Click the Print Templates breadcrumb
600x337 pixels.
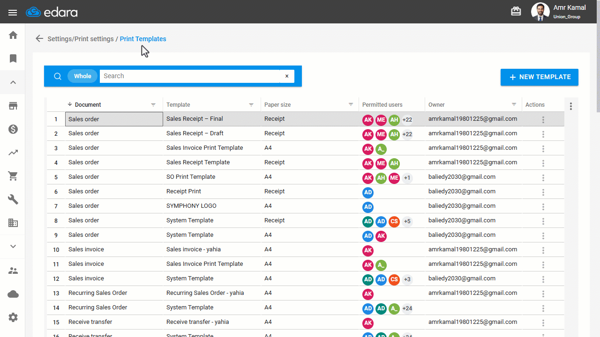click(x=143, y=39)
